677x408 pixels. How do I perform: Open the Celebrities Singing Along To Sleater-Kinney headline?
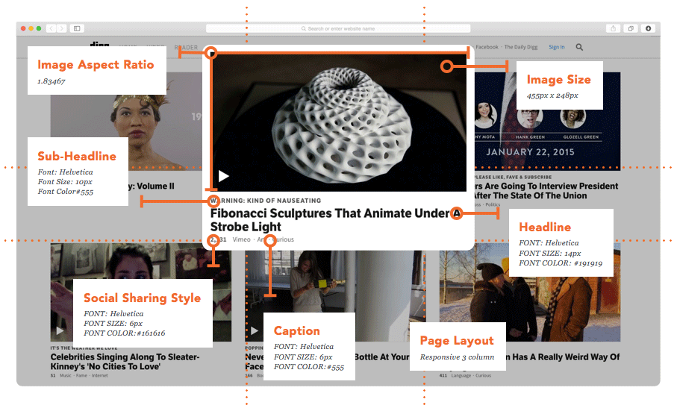(125, 362)
